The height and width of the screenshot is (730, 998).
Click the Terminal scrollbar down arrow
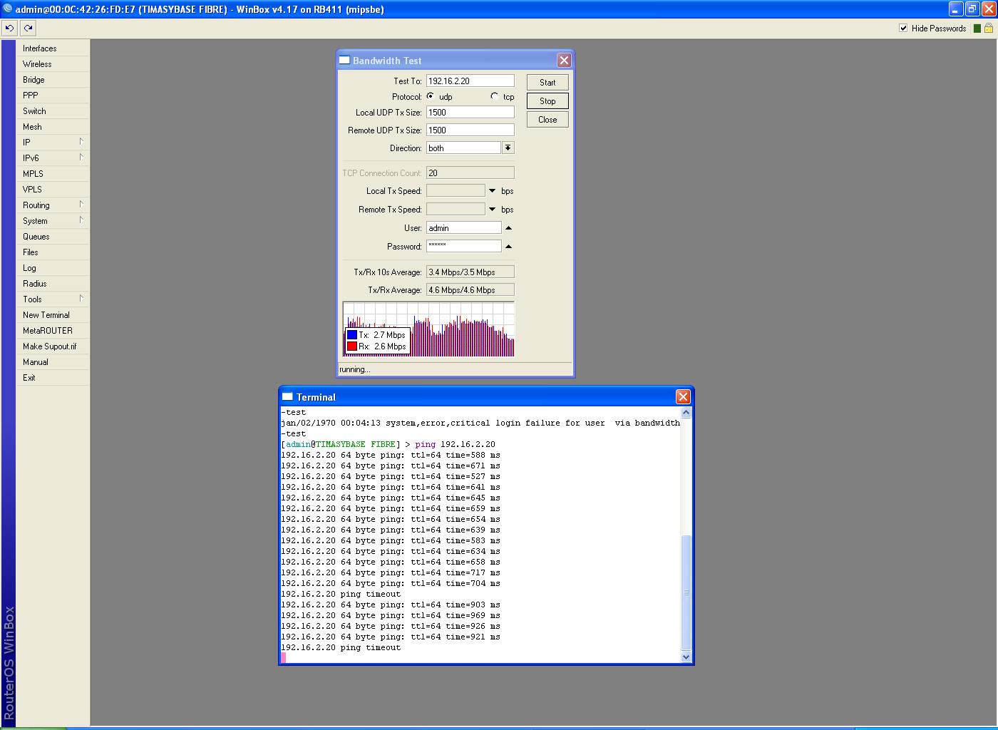click(x=685, y=657)
